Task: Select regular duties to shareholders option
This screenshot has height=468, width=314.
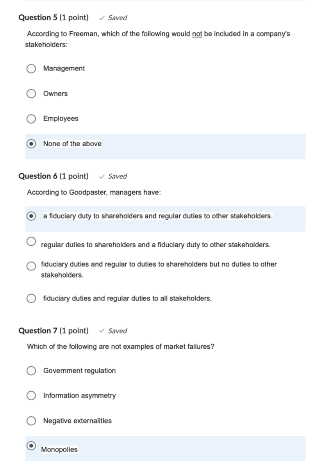Action: (31, 241)
